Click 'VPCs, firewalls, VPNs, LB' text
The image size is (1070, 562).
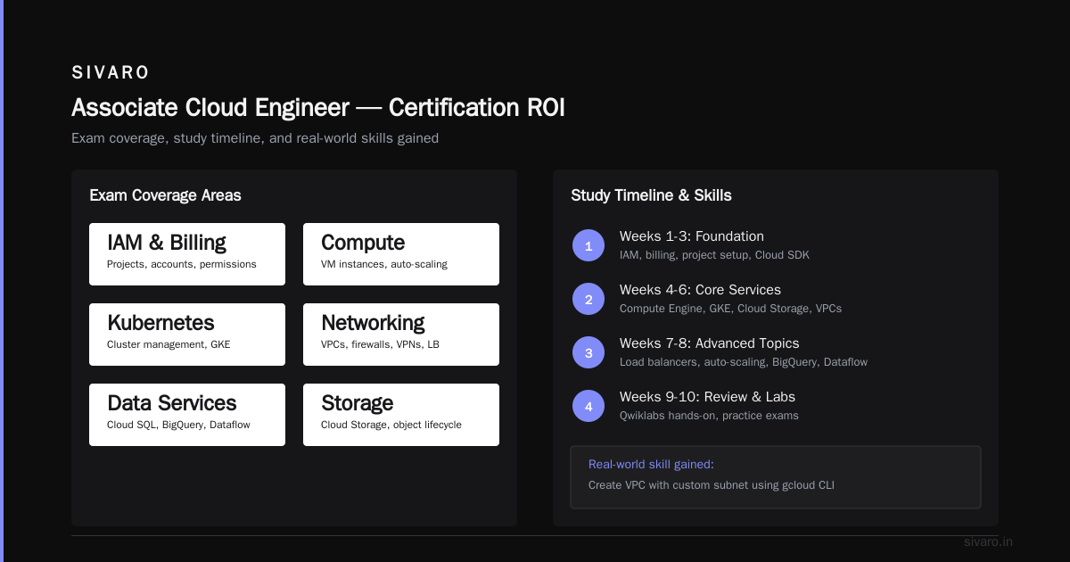[x=381, y=344]
